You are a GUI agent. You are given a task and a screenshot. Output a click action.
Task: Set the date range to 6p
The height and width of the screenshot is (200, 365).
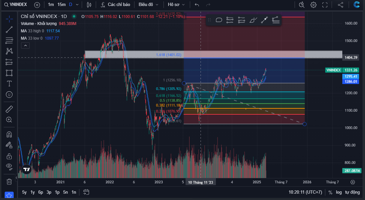pos(41,192)
